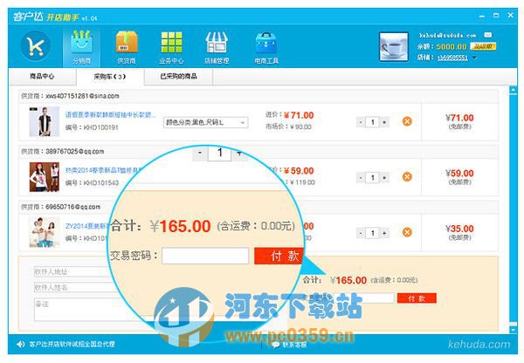The width and height of the screenshot is (524, 363).
Task: Maximize the 客户达 window
Action: [496, 16]
